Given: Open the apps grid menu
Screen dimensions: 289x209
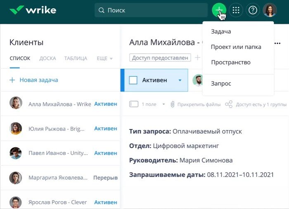Looking at the screenshot, I should tap(236, 10).
